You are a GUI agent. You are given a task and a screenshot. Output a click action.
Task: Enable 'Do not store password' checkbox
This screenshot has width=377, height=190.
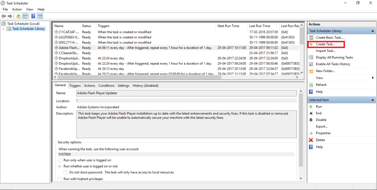click(x=66, y=172)
